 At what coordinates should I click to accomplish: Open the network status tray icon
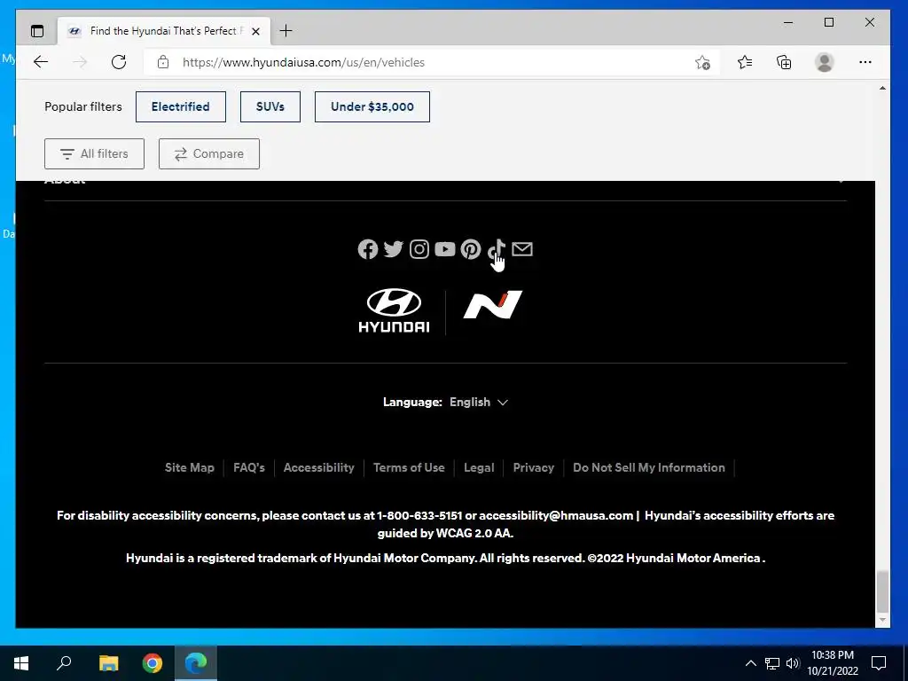[x=772, y=663]
